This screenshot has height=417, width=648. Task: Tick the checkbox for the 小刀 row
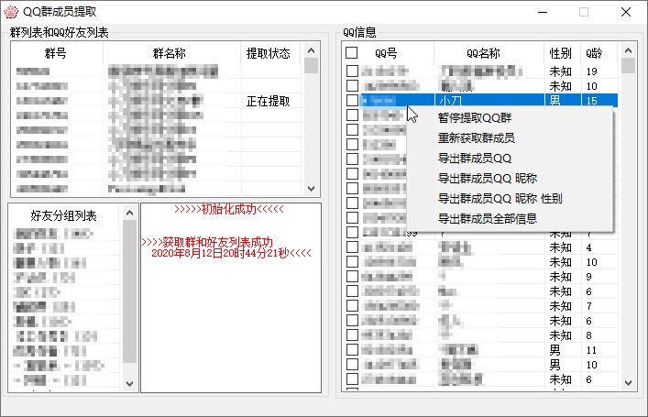pos(352,101)
